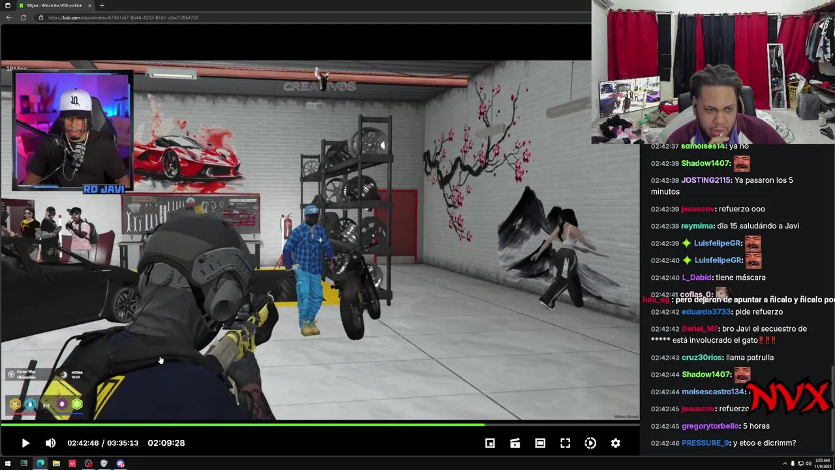Click chat username cruz30rios
Viewport: 835px width, 470px height.
coord(703,358)
